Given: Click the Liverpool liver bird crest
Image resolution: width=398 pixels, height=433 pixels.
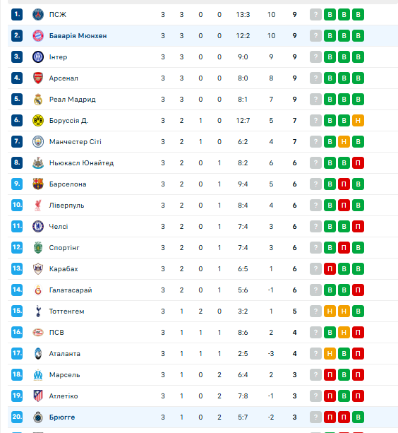Looking at the screenshot, I should coord(38,205).
